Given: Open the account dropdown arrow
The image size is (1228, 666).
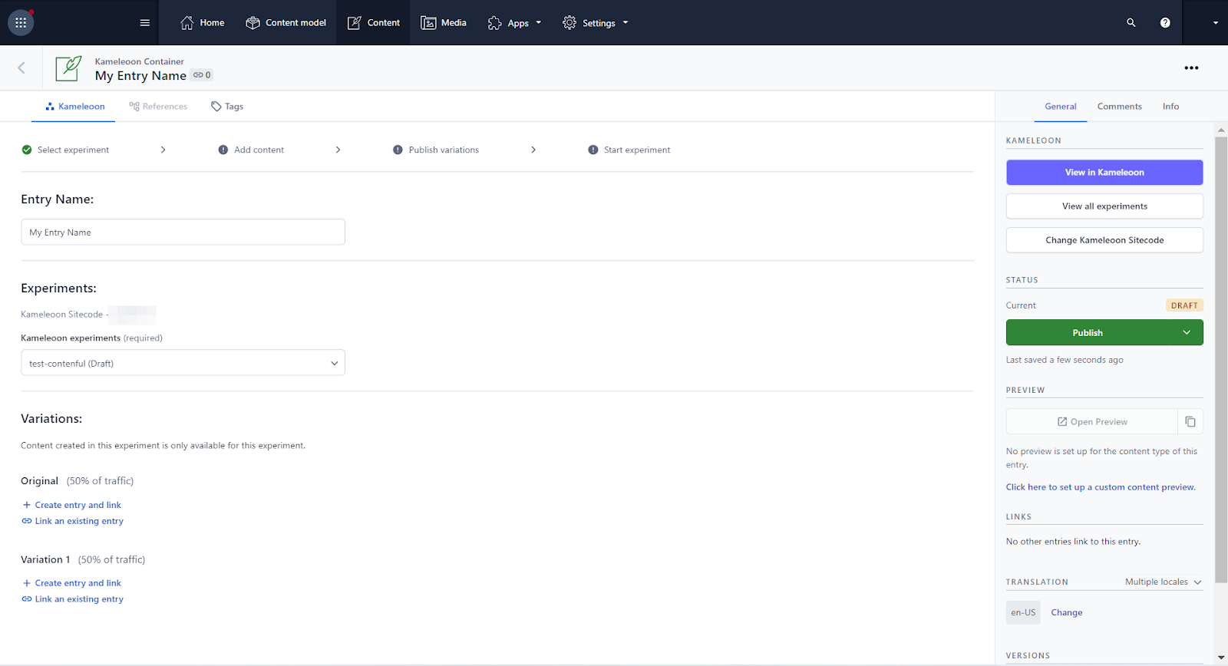Looking at the screenshot, I should pyautogui.click(x=1216, y=23).
